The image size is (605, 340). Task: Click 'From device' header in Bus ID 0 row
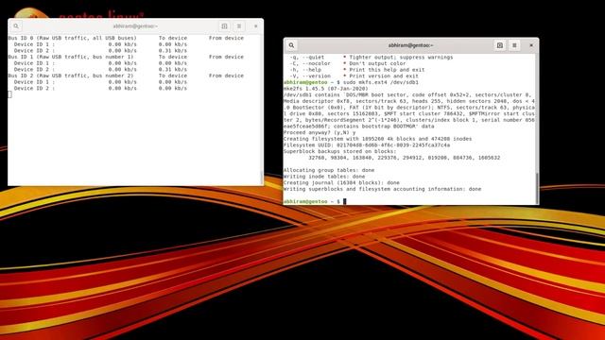227,38
